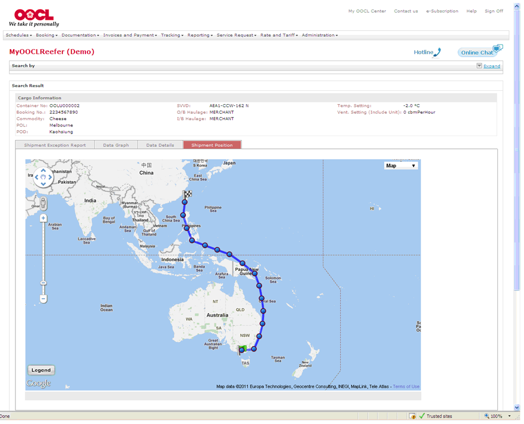Click the Legend button on map

(x=41, y=370)
